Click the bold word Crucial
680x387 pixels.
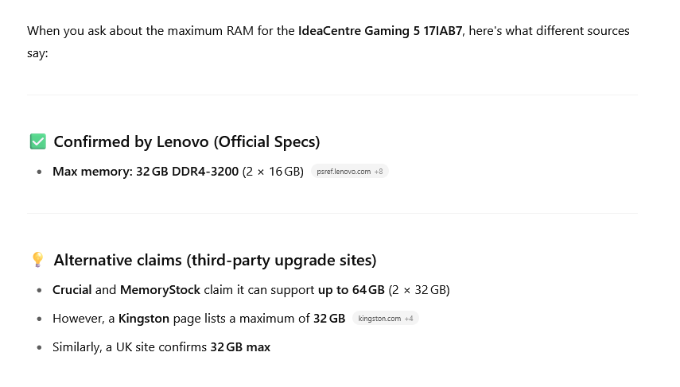pos(72,289)
